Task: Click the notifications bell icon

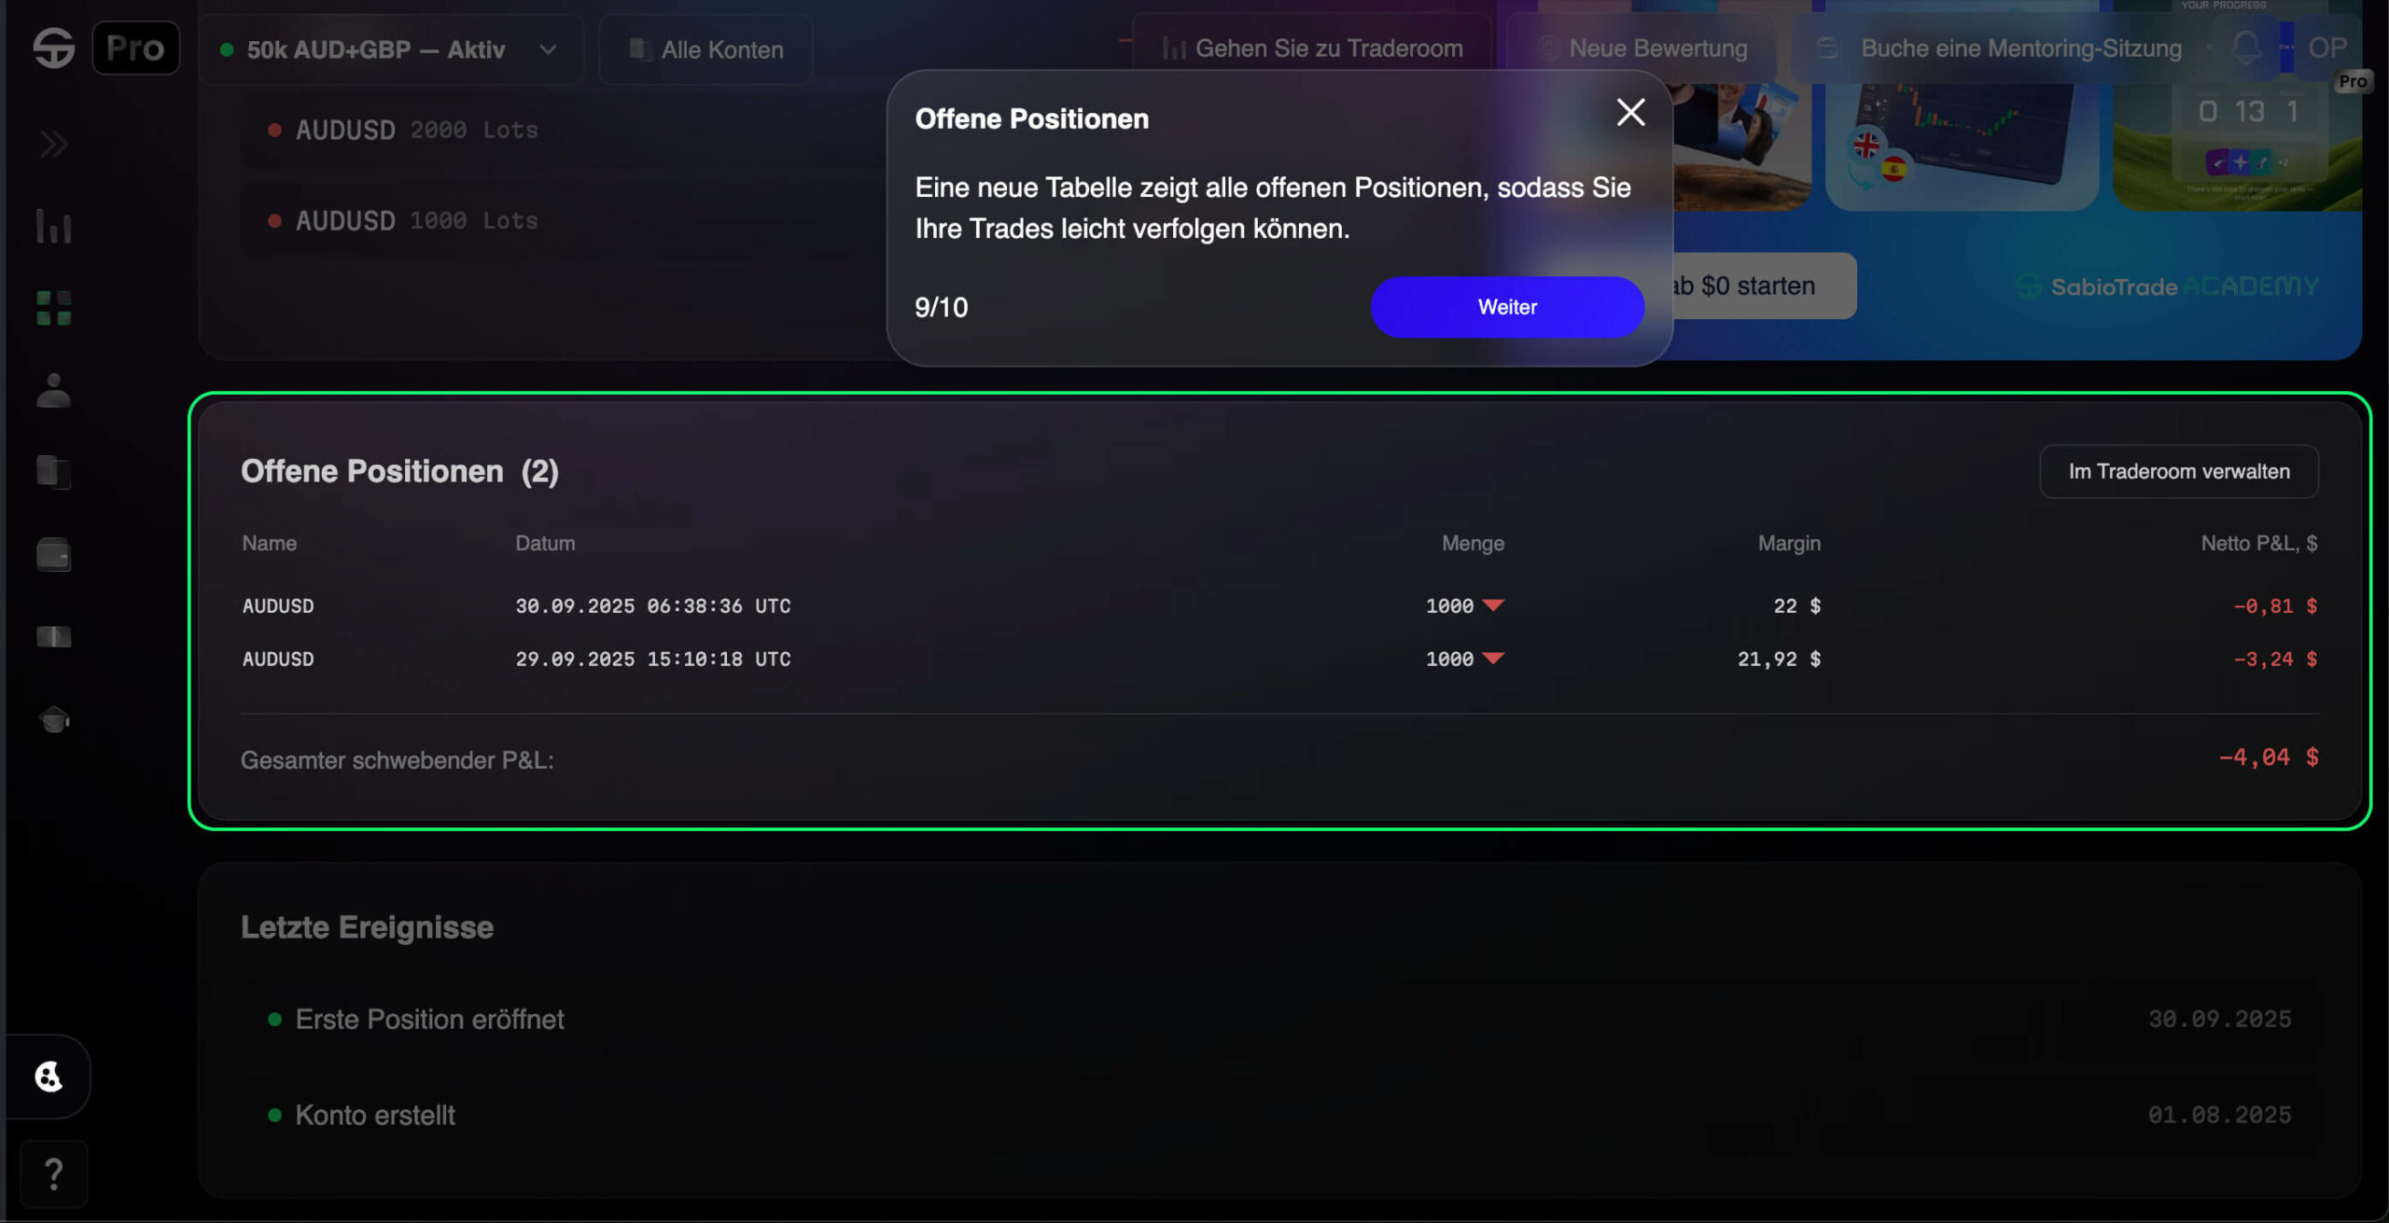Action: click(x=2245, y=48)
